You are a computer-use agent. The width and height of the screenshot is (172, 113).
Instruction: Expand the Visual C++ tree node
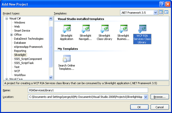pyautogui.click(x=7, y=79)
